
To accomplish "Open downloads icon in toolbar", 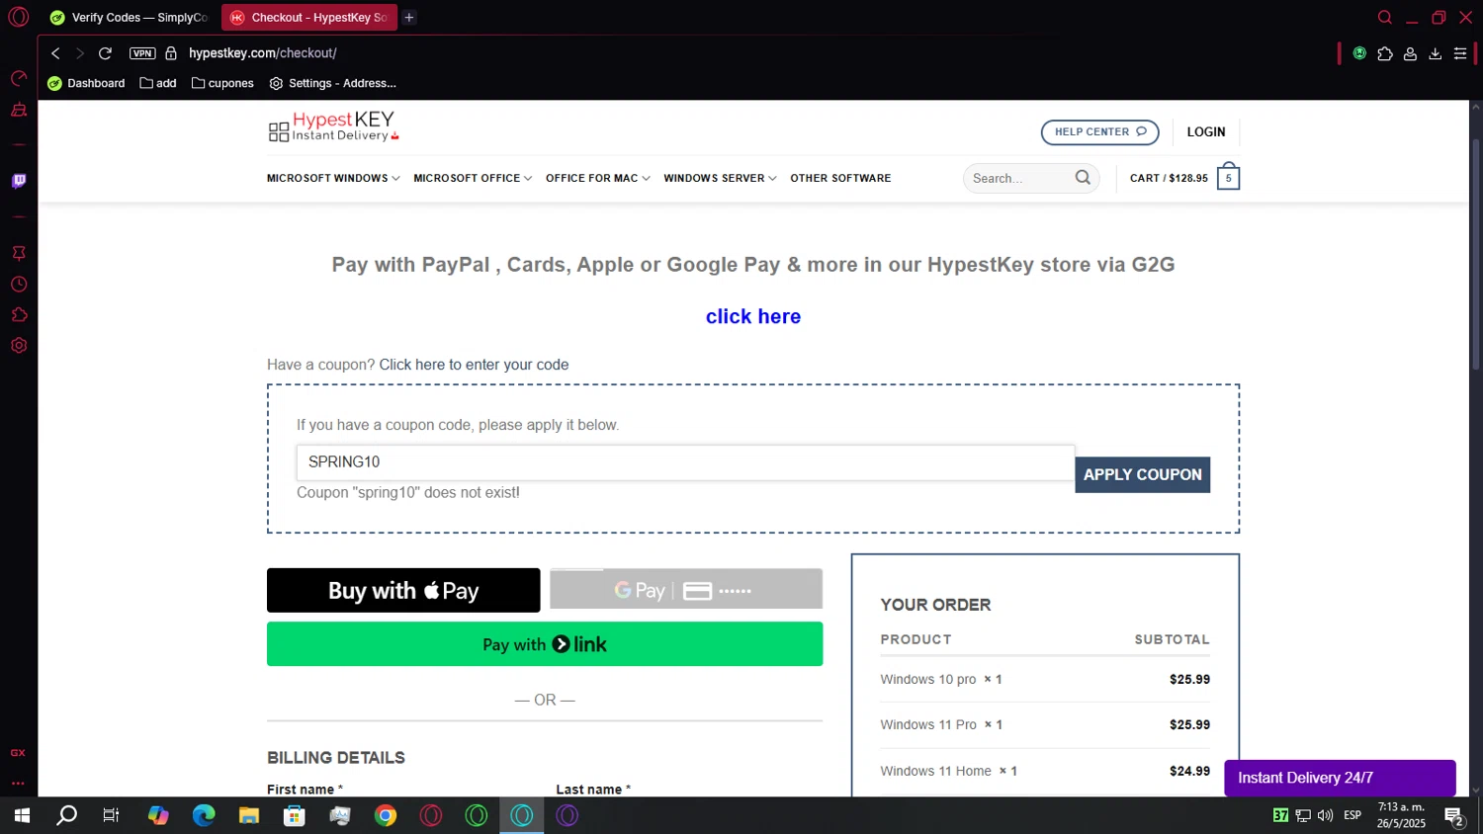I will 1435,53.
